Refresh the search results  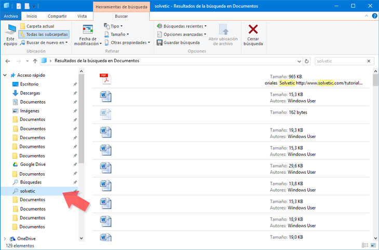[306, 61]
